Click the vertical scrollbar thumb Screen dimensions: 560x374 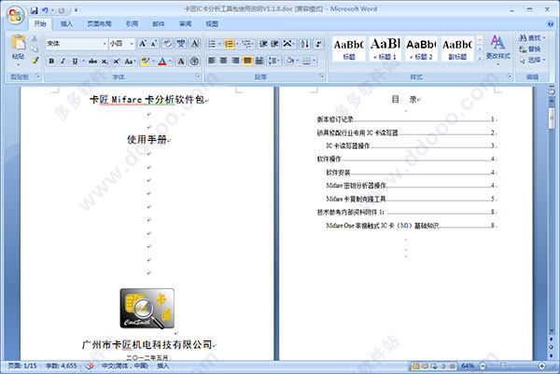[552, 118]
